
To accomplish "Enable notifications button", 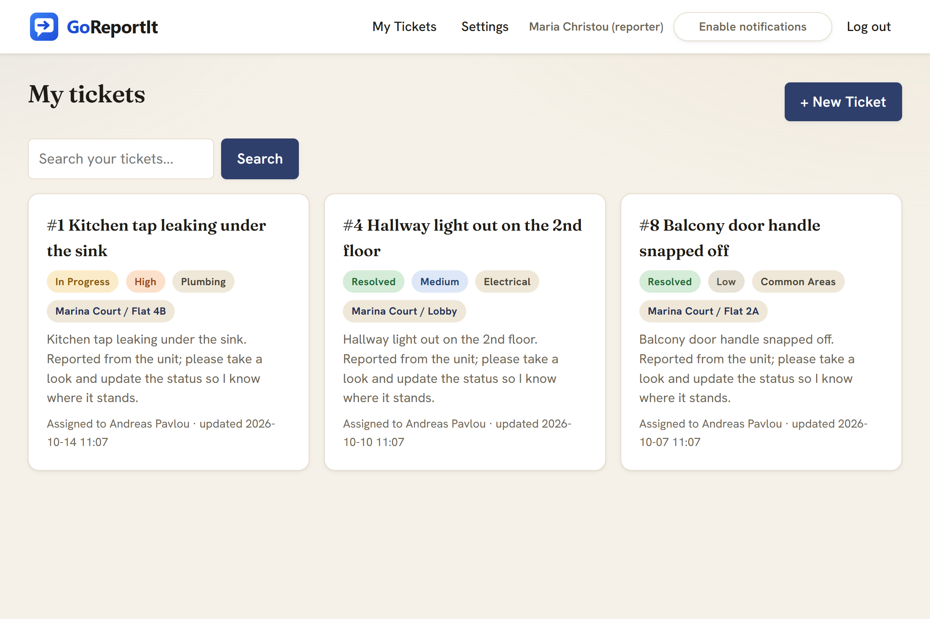I will [x=752, y=27].
